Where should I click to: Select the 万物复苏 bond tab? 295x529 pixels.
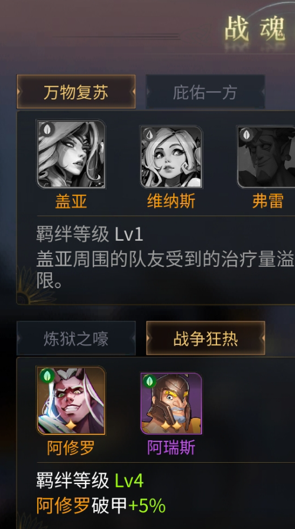76,92
